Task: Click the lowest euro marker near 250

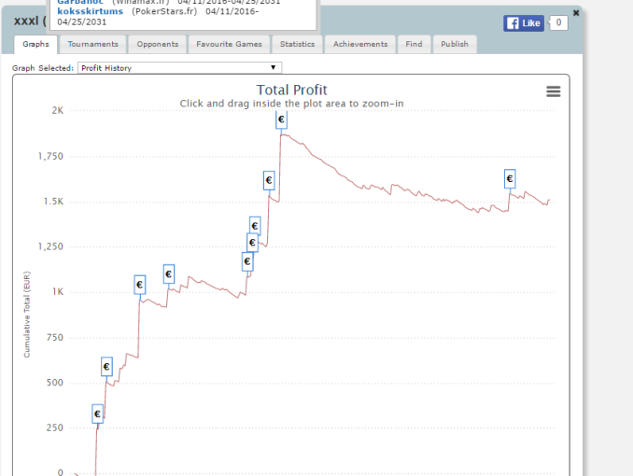Action: click(98, 413)
